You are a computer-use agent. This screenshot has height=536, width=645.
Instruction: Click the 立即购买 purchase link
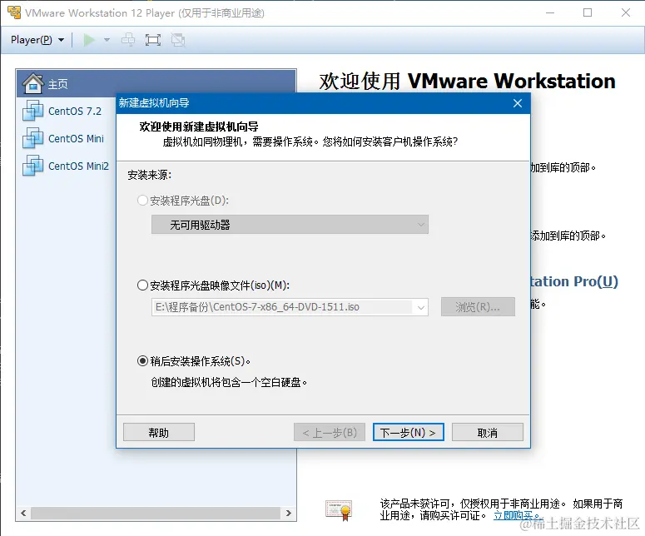tap(516, 515)
